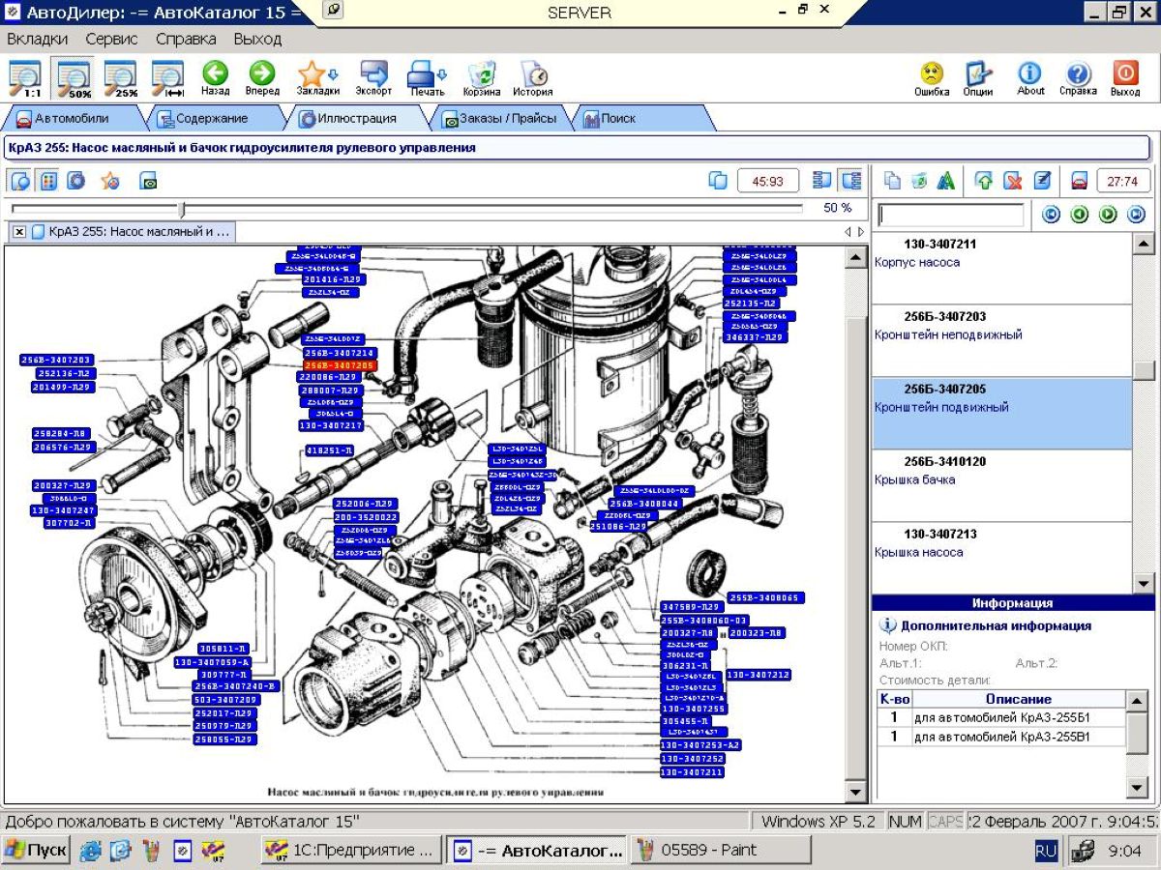Select part 256Б-3410120 Крышка бачка

1001,485
